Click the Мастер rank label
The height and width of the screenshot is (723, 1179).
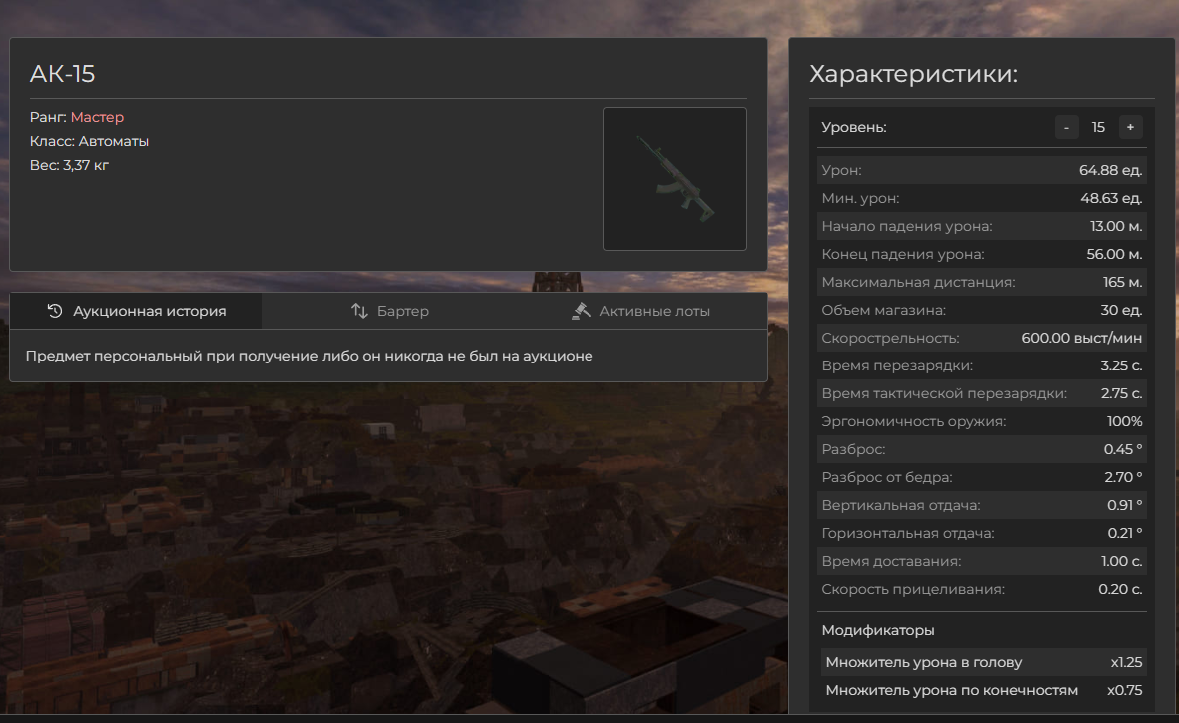coord(97,117)
